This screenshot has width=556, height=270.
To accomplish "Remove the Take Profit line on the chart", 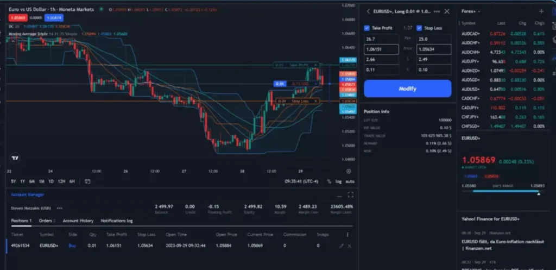I will pyautogui.click(x=315, y=65).
